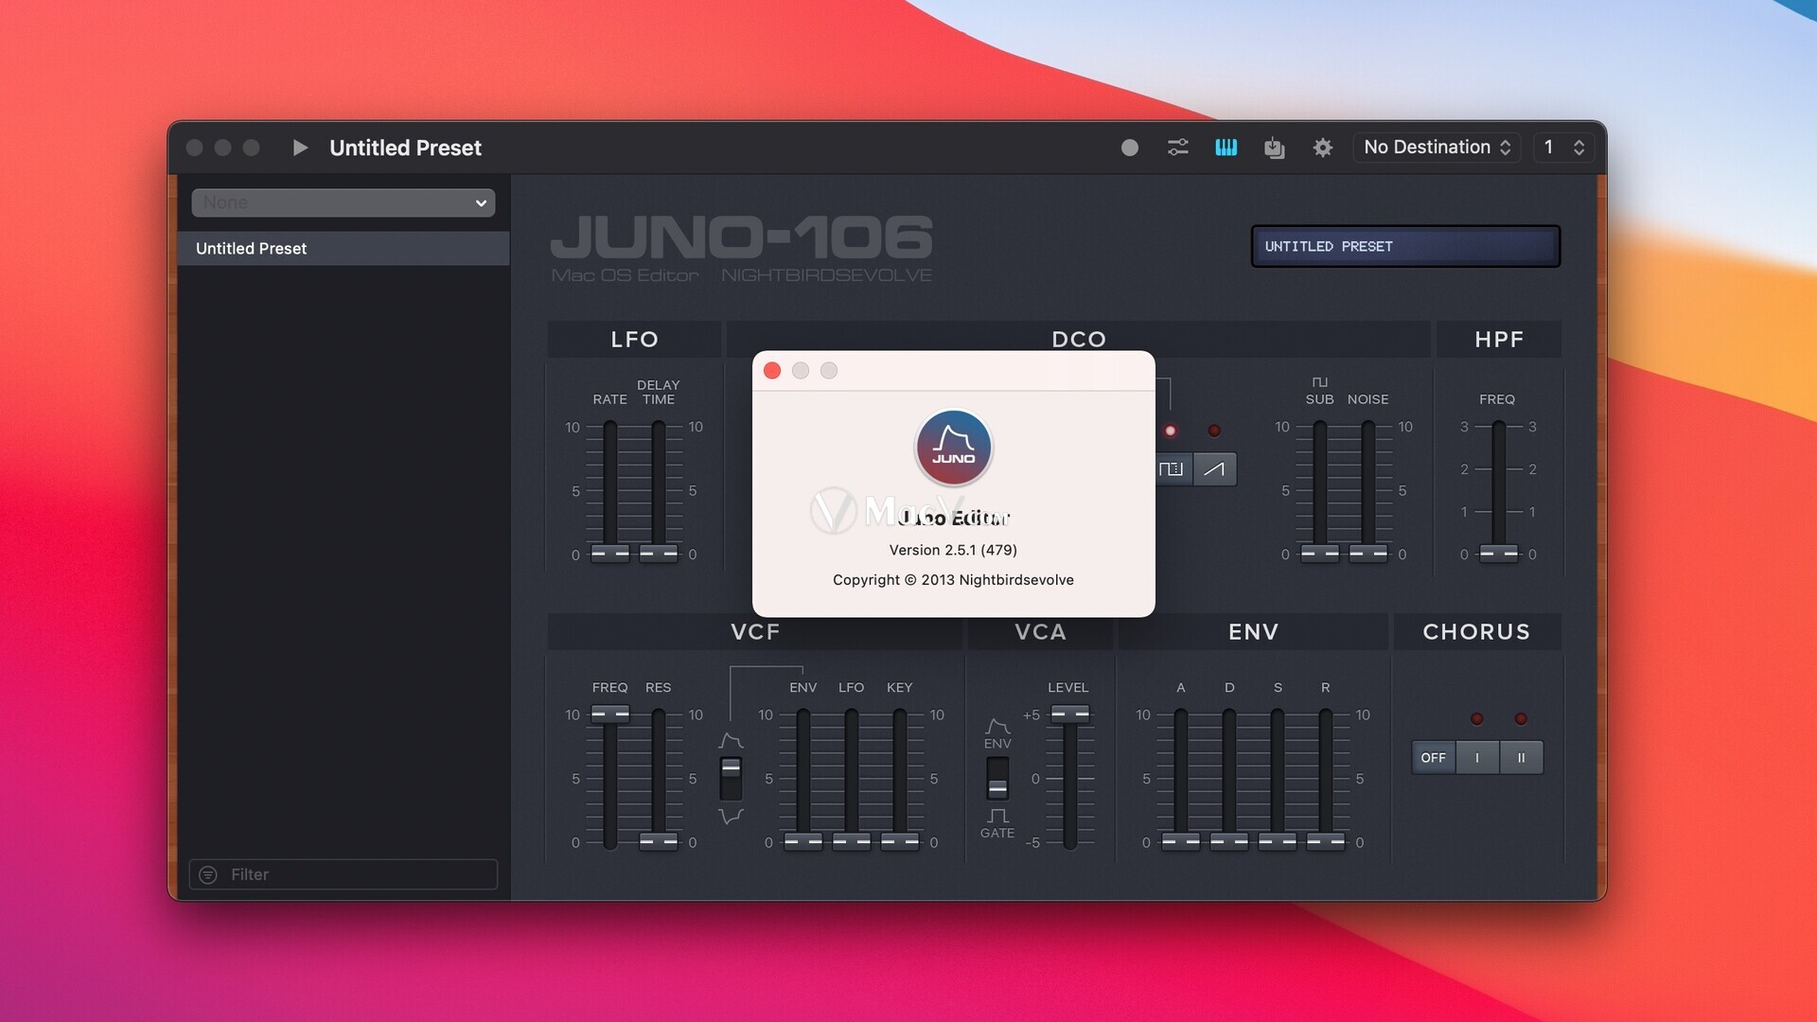This screenshot has height=1022, width=1817.
Task: Select chorus mode I
Action: (1476, 757)
